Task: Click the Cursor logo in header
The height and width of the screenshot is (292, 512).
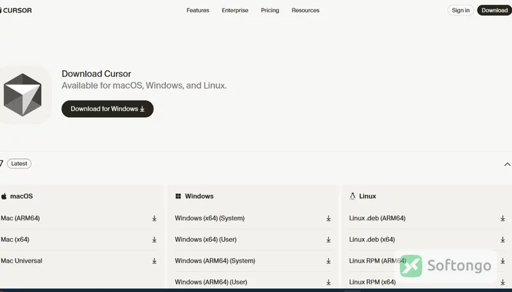Action: (16, 10)
